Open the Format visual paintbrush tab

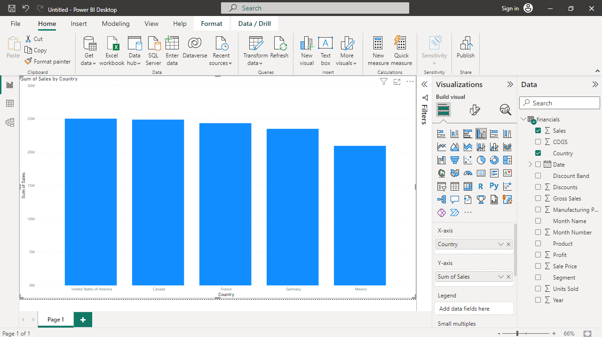[475, 110]
